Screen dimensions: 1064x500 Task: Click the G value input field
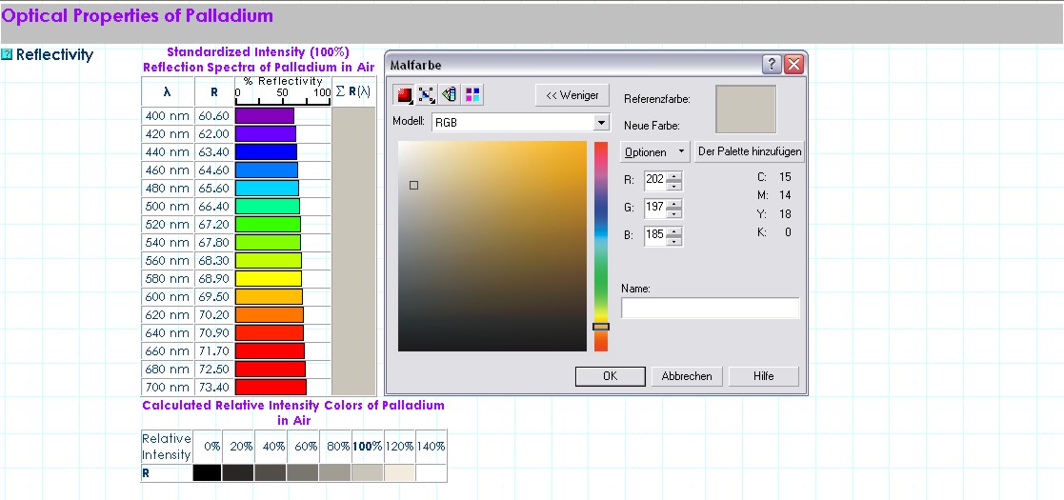(x=654, y=207)
